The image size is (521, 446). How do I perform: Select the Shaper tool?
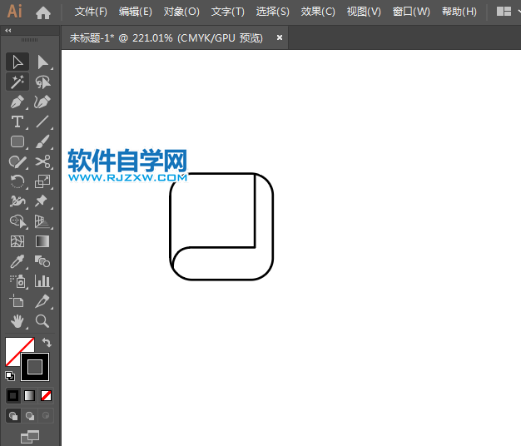tap(17, 161)
